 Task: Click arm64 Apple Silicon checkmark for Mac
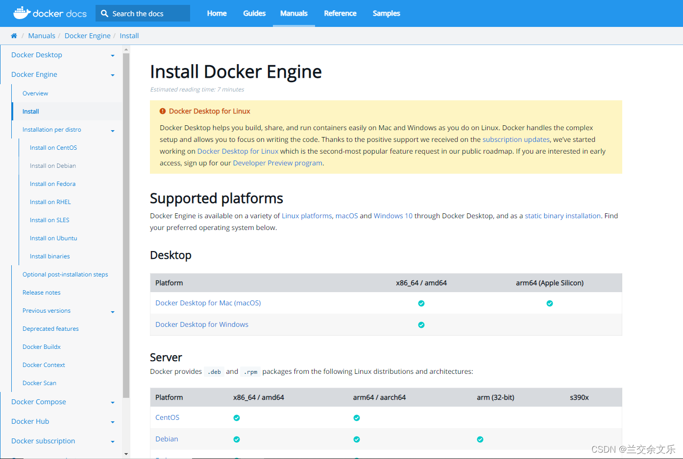click(550, 303)
